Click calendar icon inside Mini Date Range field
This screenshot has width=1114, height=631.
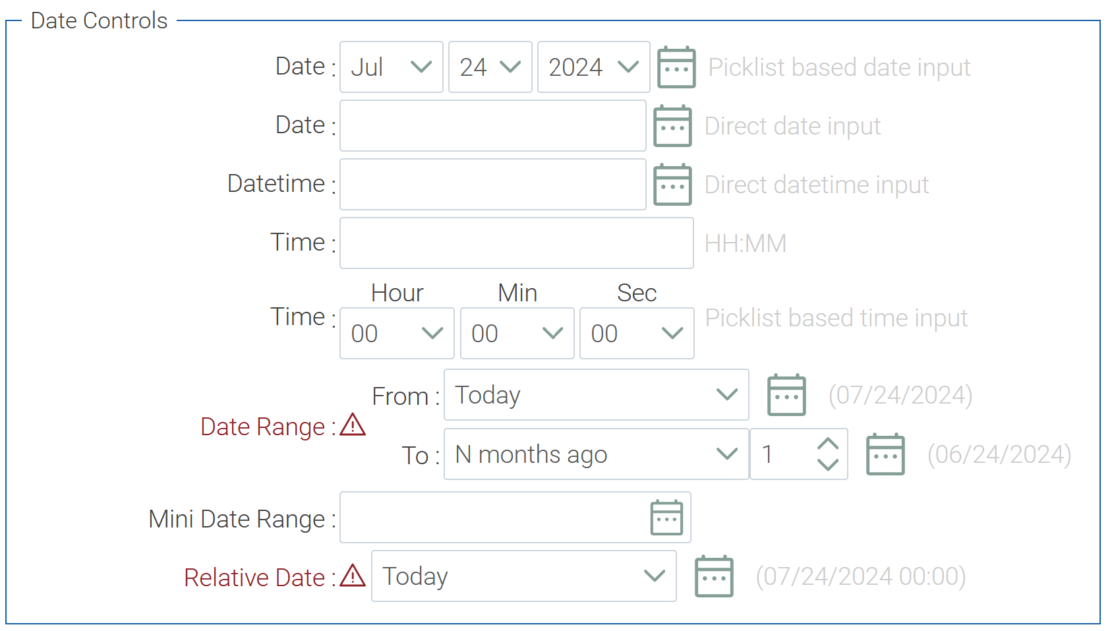(666, 518)
